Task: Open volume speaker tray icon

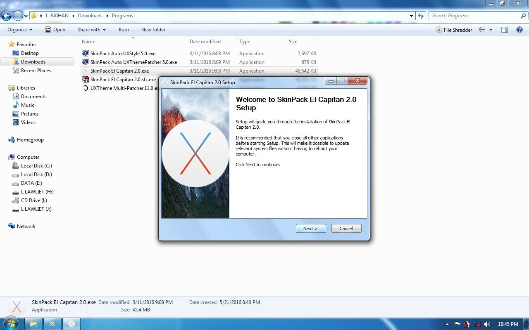Action: coord(487,324)
